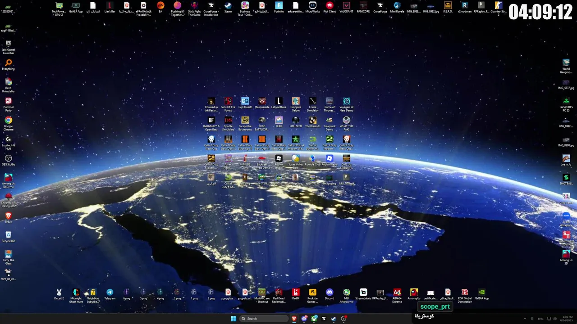
Task: Launch Crime Simulator icon
Action: [x=312, y=104]
